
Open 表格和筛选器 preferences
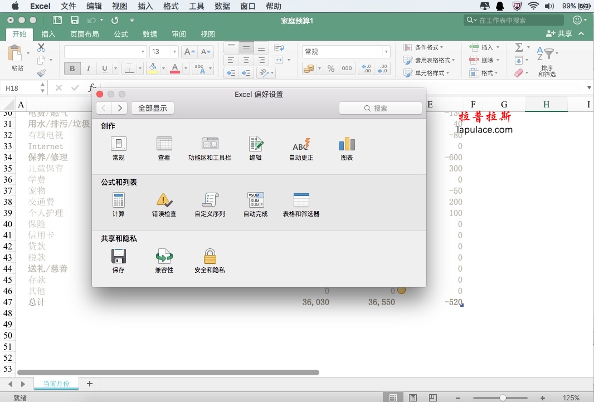tap(301, 204)
